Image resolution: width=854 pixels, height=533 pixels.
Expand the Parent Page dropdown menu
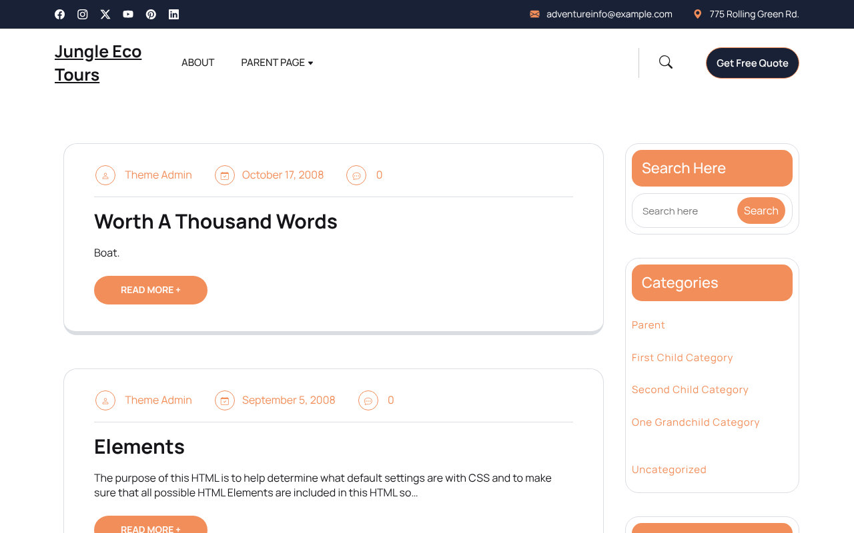277,63
